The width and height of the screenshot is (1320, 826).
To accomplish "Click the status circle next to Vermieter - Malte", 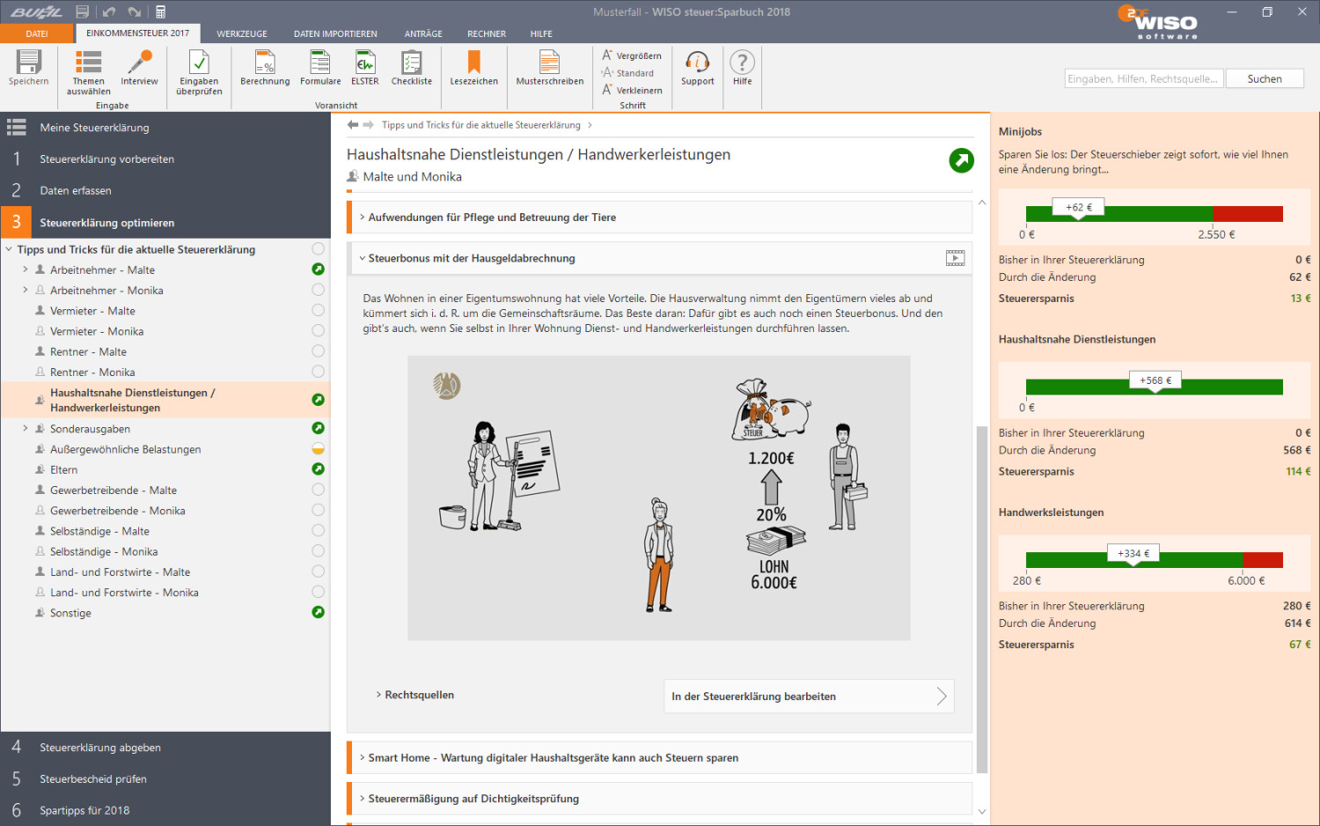I will [x=318, y=311].
